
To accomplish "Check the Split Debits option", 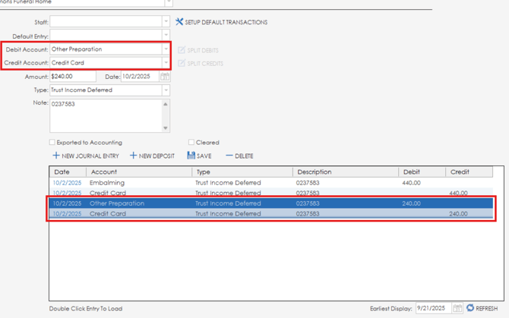I will click(182, 50).
